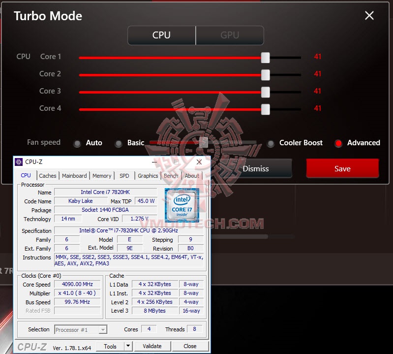Viewport: 393px width, 354px height.
Task: Click the Basic fan speed slider handle
Action: pyautogui.click(x=204, y=142)
